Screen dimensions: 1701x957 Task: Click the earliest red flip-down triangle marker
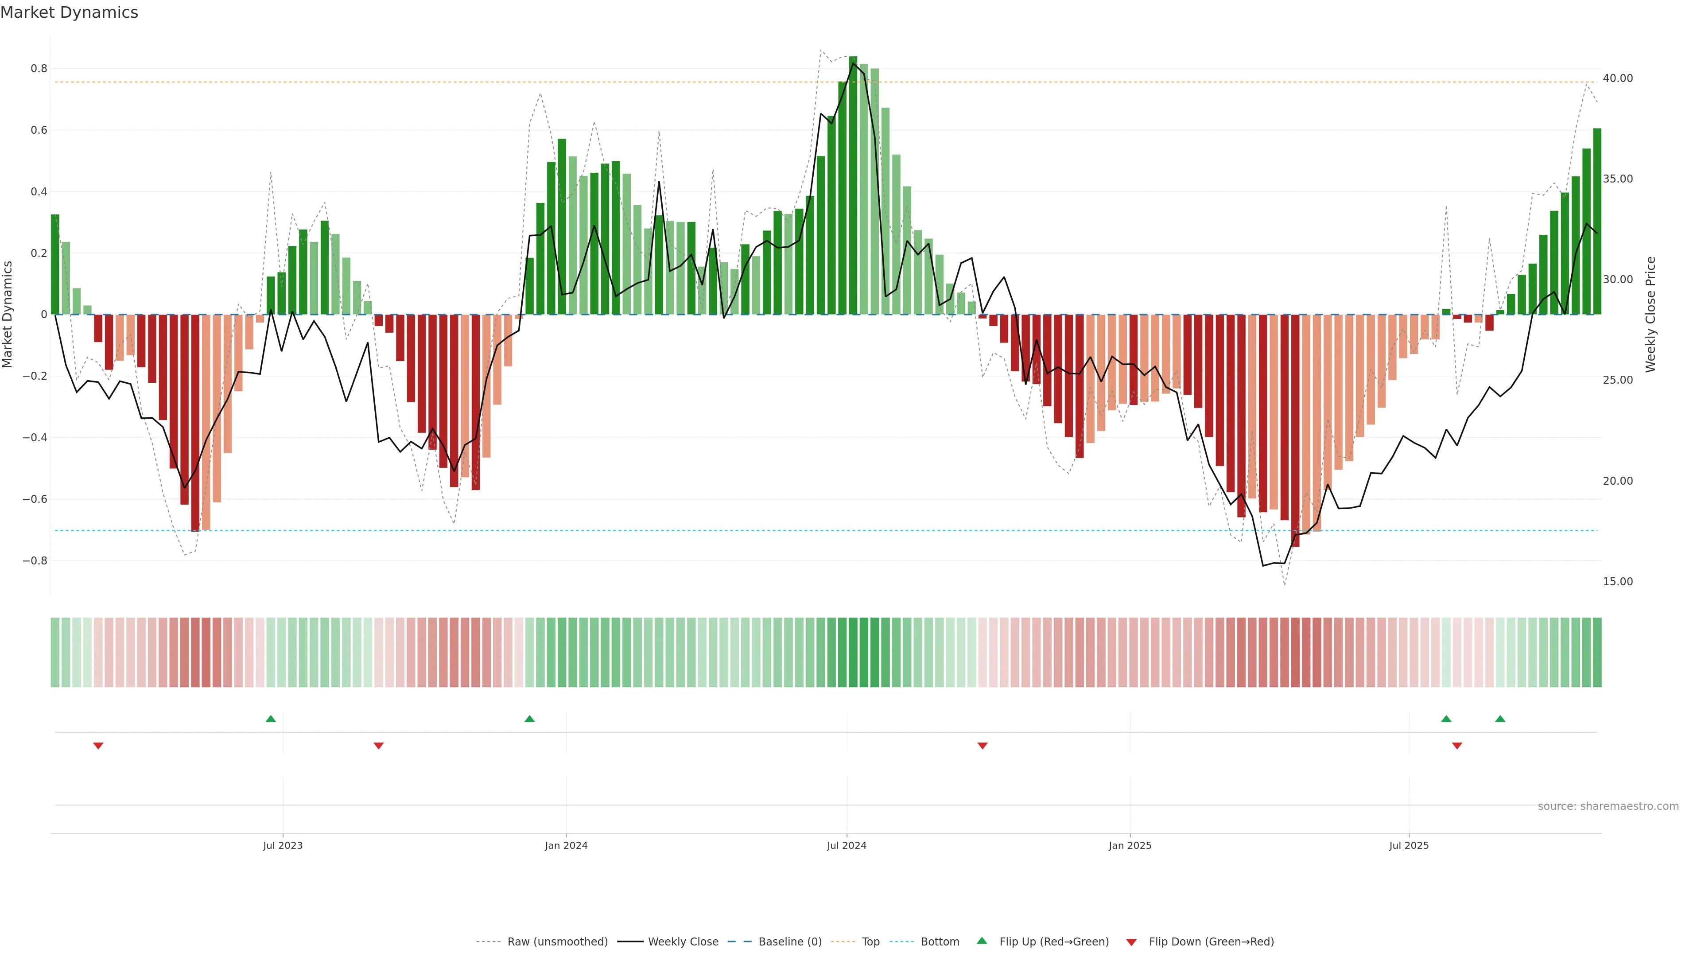click(98, 746)
